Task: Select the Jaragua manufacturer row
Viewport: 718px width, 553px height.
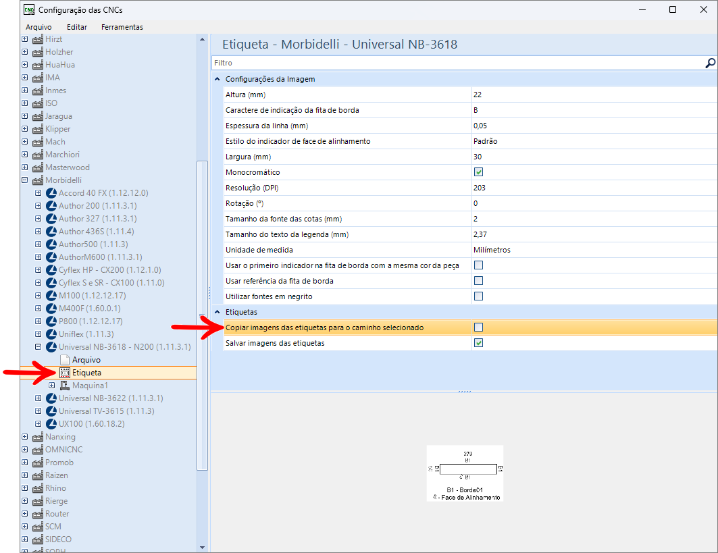Action: [59, 116]
